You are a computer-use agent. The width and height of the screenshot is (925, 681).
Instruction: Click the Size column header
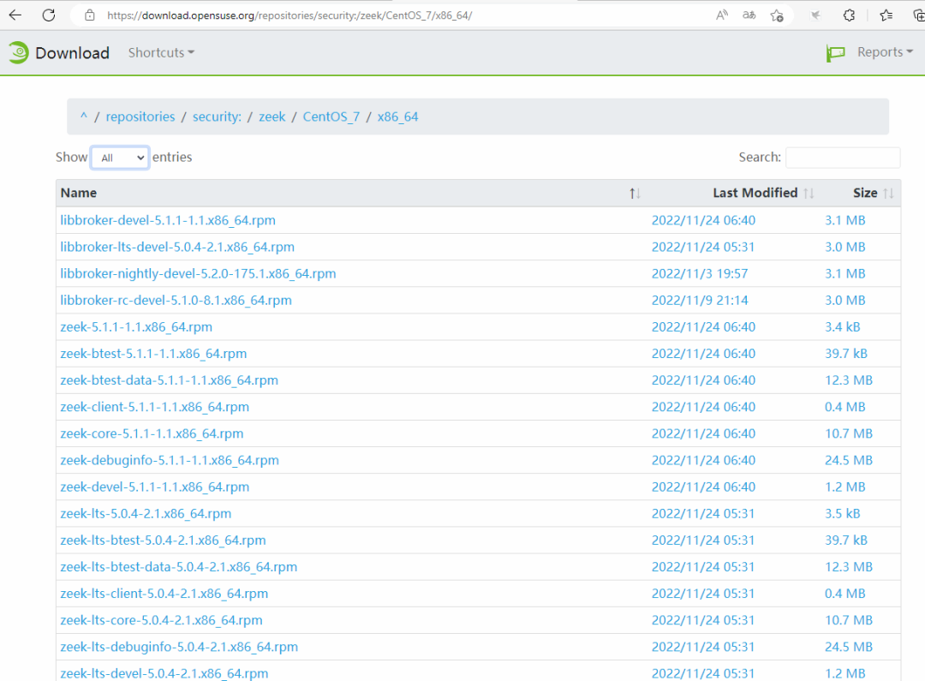coord(865,193)
